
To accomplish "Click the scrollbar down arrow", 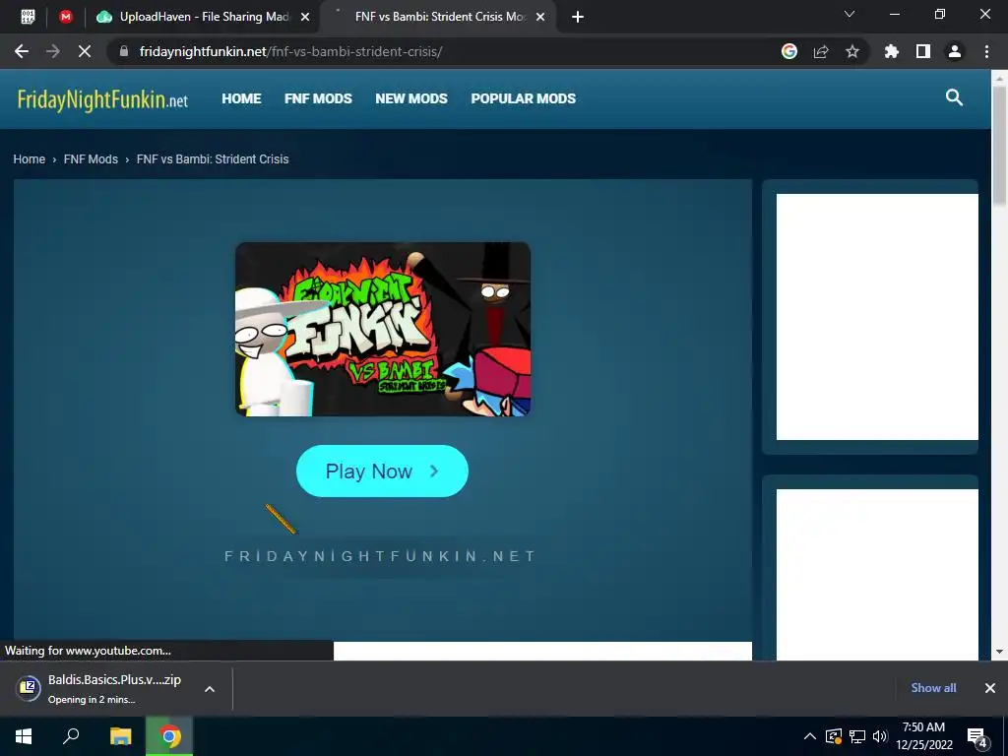I will tap(999, 652).
